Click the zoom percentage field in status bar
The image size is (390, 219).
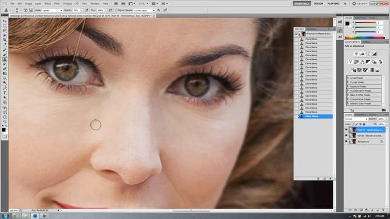pos(14,210)
